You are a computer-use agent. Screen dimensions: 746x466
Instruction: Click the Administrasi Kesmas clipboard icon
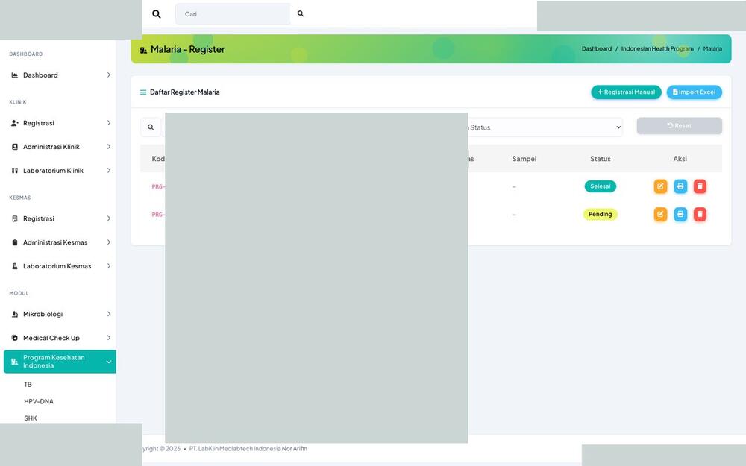(x=15, y=242)
